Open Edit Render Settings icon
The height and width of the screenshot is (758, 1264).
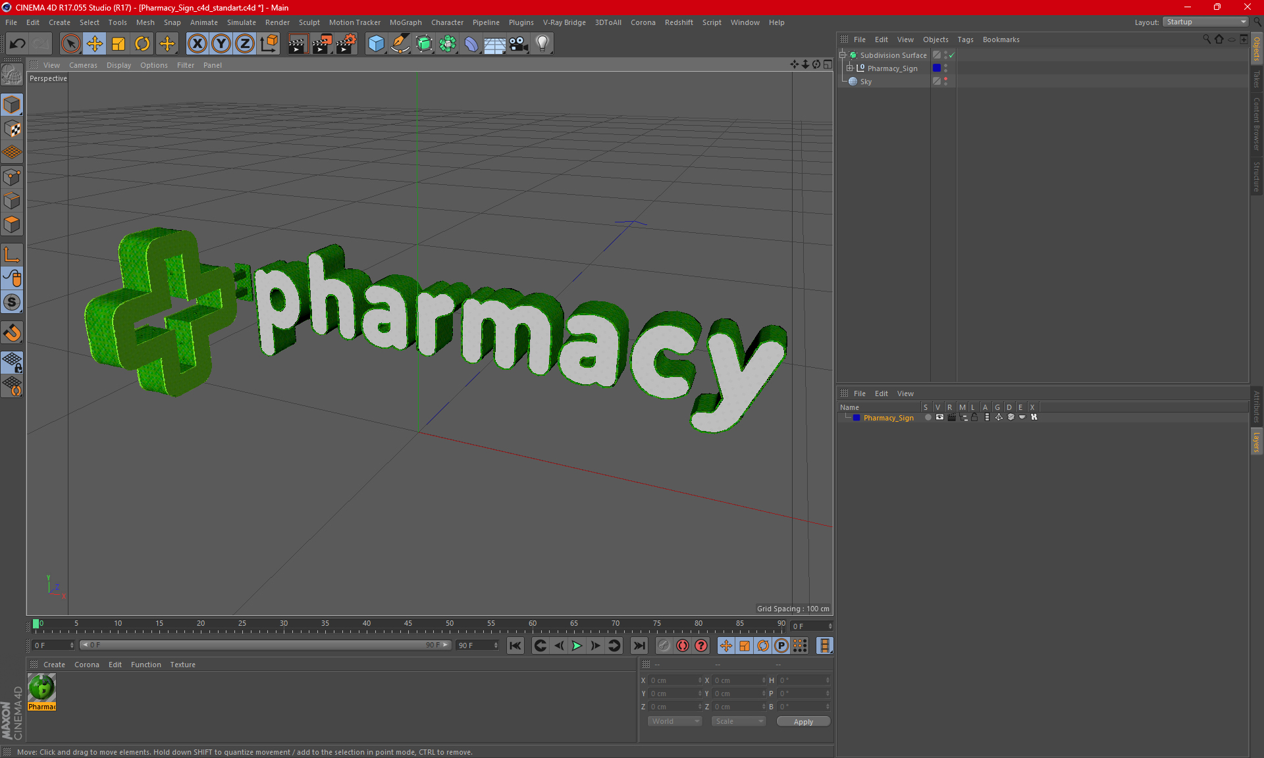(346, 44)
